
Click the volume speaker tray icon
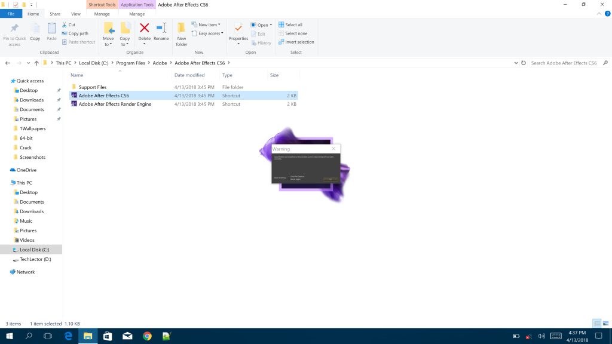click(x=541, y=336)
